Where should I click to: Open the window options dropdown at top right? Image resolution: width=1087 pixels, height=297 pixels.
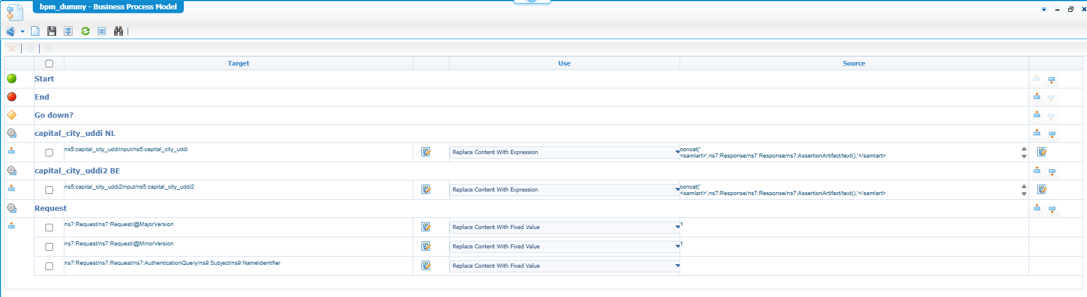(1044, 9)
